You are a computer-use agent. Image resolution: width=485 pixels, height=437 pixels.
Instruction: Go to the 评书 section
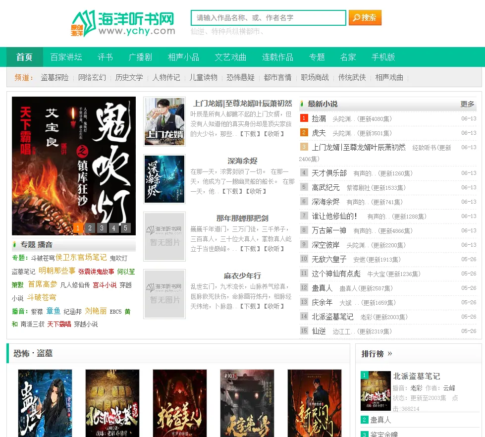pyautogui.click(x=105, y=57)
